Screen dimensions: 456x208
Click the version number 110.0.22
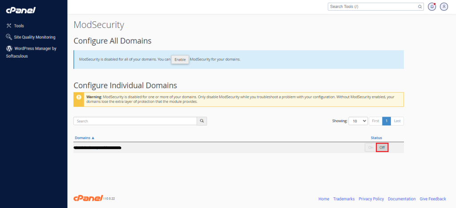110,199
